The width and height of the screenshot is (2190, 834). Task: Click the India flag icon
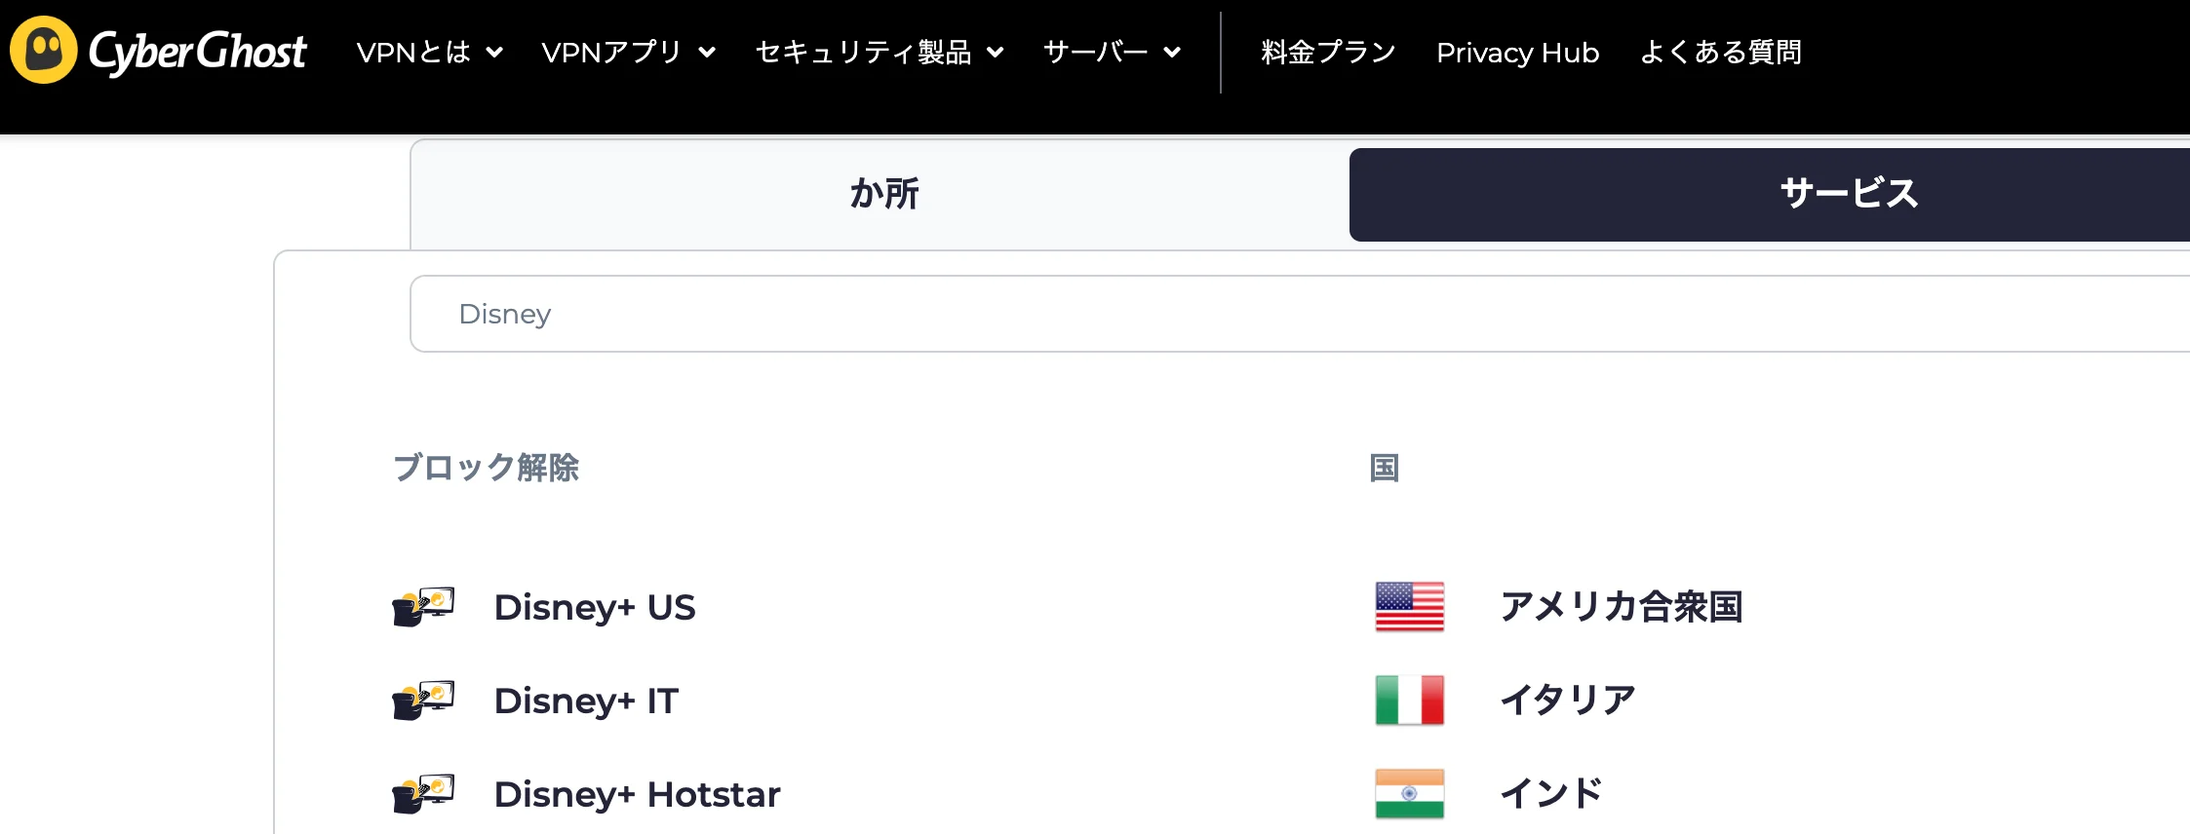pos(1409,793)
